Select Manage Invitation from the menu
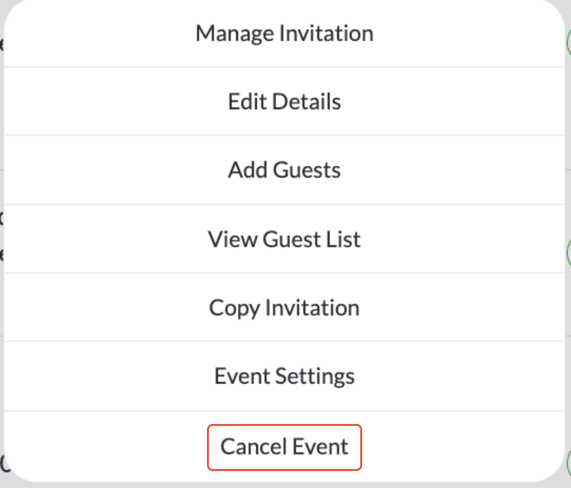Image resolution: width=571 pixels, height=488 pixels. click(x=284, y=33)
